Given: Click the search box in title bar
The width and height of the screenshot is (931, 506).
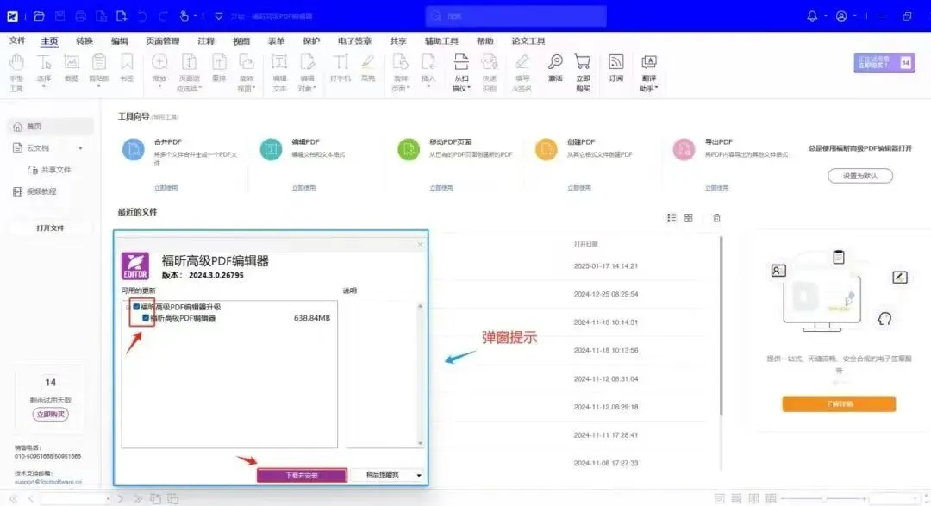Looking at the screenshot, I should tap(516, 16).
